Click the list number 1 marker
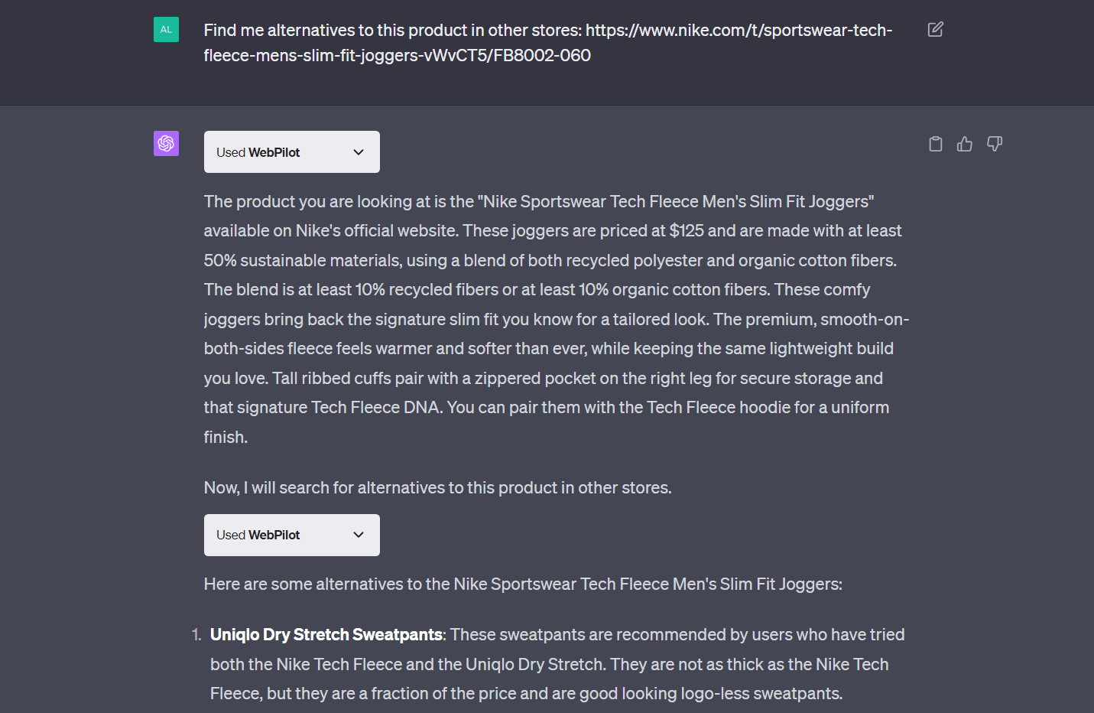The width and height of the screenshot is (1094, 713). pyautogui.click(x=196, y=635)
